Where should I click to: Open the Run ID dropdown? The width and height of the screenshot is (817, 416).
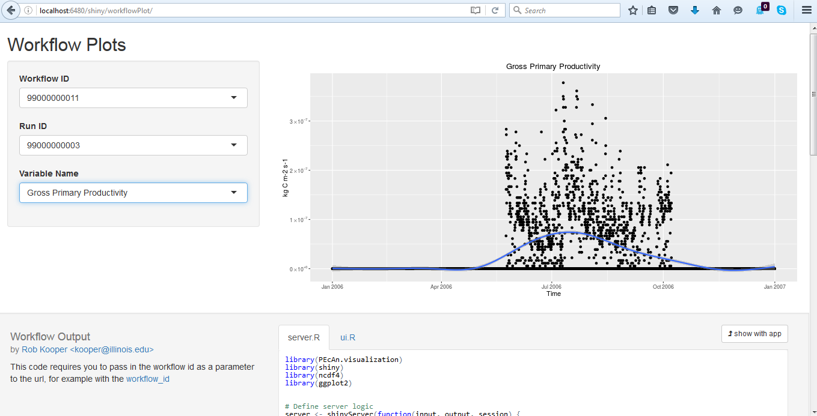pyautogui.click(x=133, y=145)
